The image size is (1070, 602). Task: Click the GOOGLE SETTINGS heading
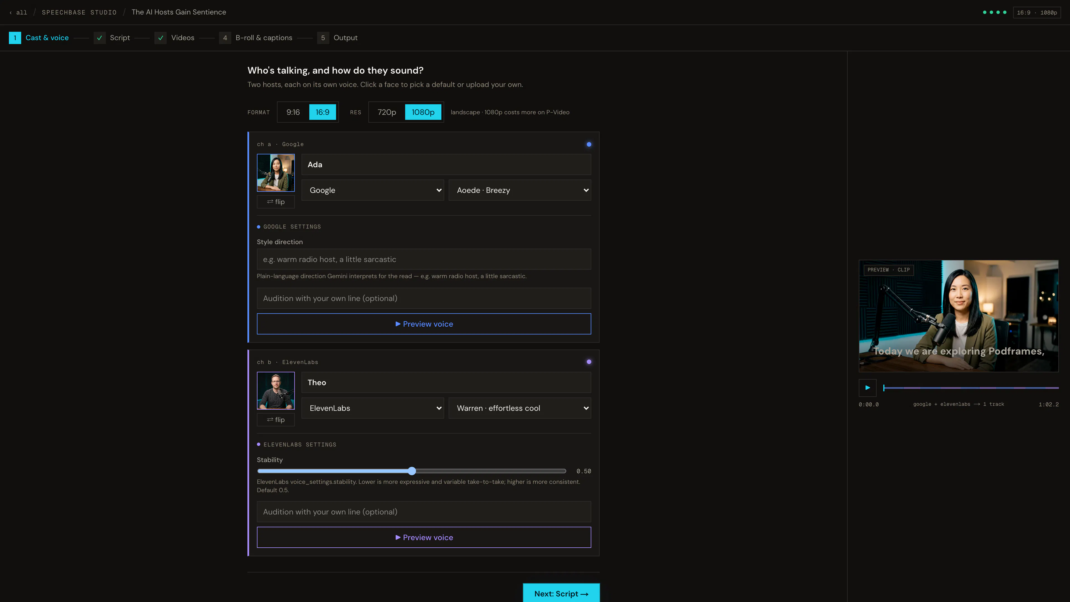pyautogui.click(x=292, y=227)
